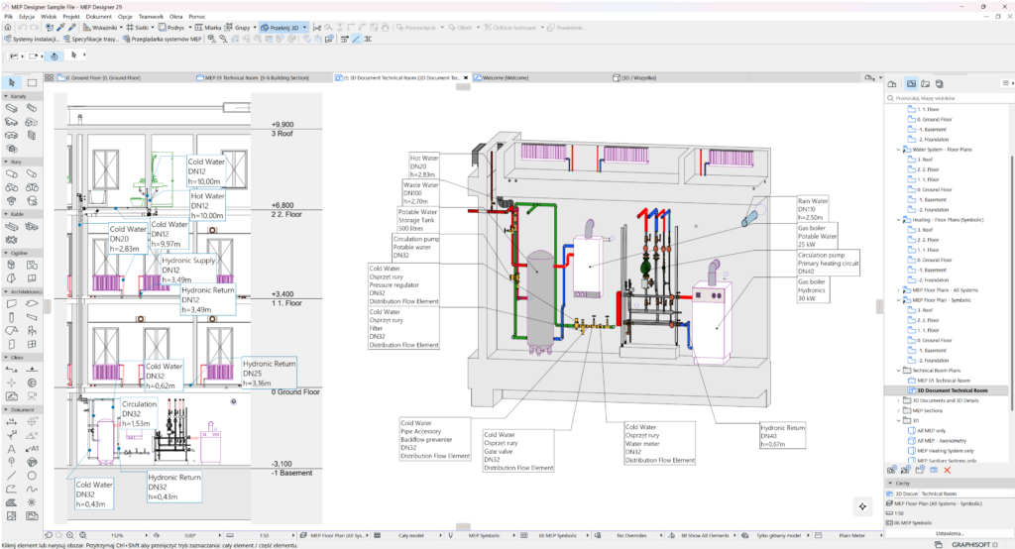Click new folder icon in navigator
1015x549 pixels.
919,470
